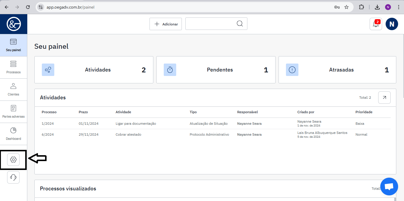Open the Atividades summary card
Screen dimensions: 404x201
[x=94, y=70]
